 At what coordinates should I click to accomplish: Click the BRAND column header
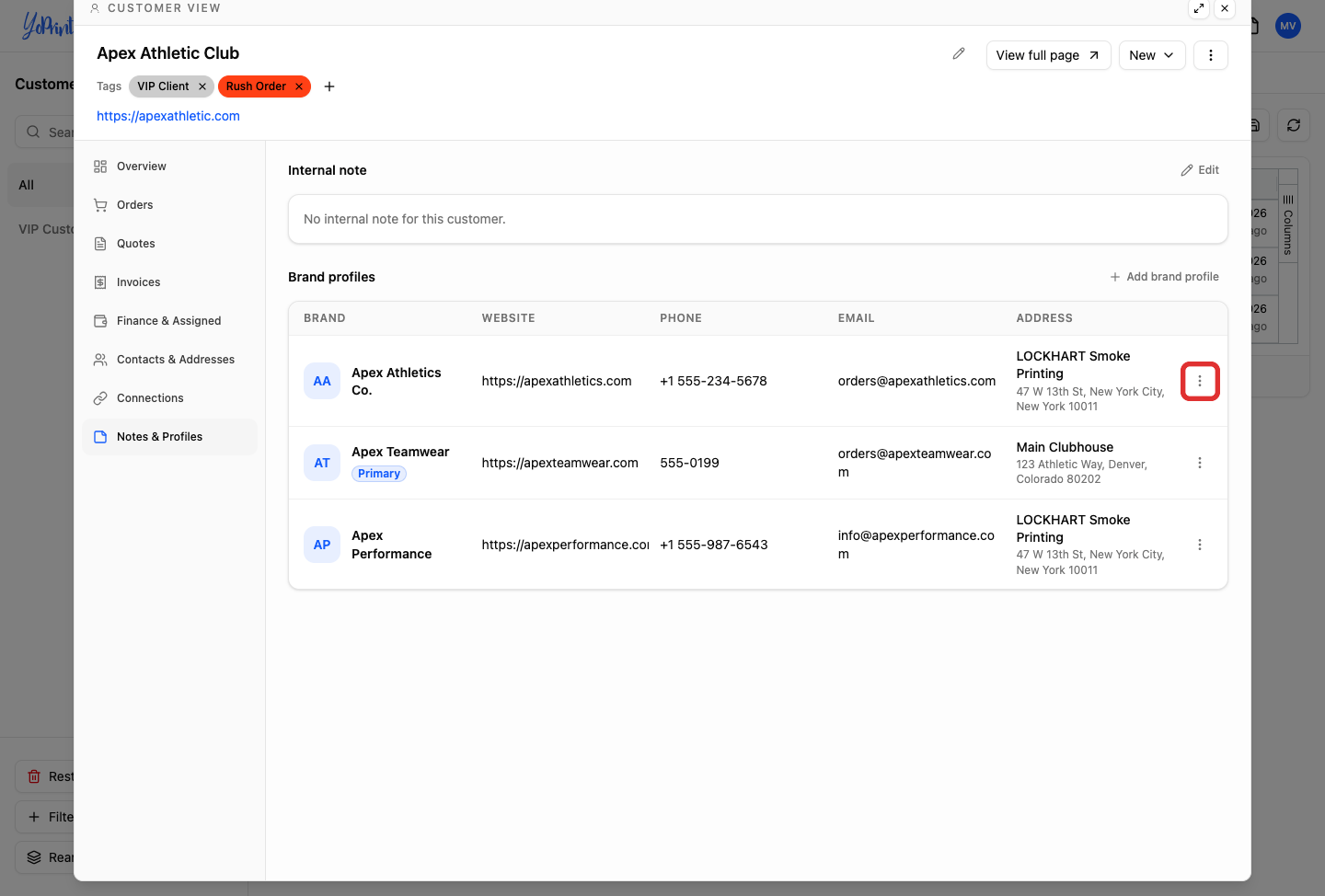click(x=325, y=318)
